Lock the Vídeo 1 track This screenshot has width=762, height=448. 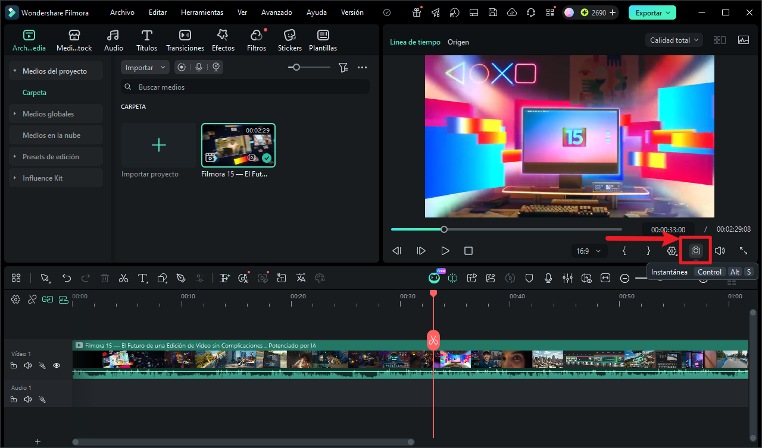(14, 365)
